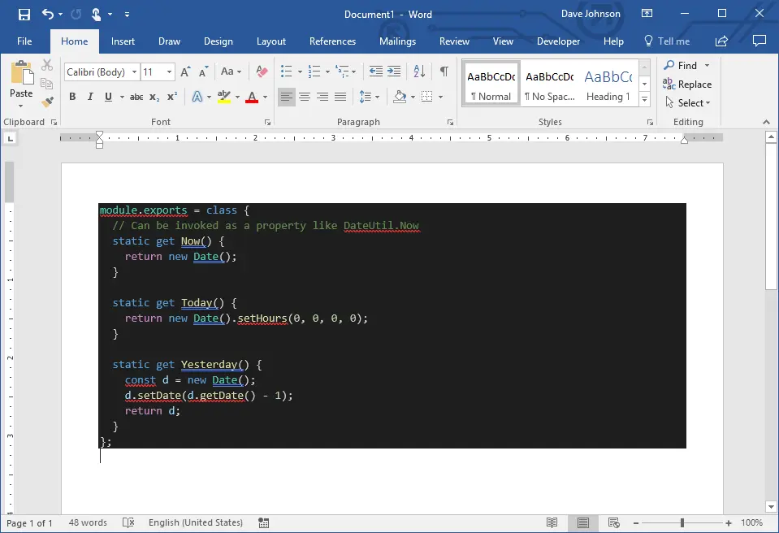Open the font name combo box
Image resolution: width=779 pixels, height=533 pixels.
(x=102, y=72)
